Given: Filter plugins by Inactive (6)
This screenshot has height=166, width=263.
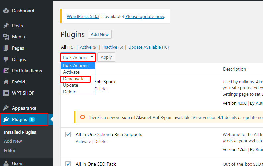Looking at the screenshot, I should (113, 47).
